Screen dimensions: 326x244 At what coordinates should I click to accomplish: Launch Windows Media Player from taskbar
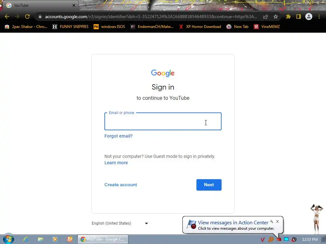pyautogui.click(x=55, y=239)
